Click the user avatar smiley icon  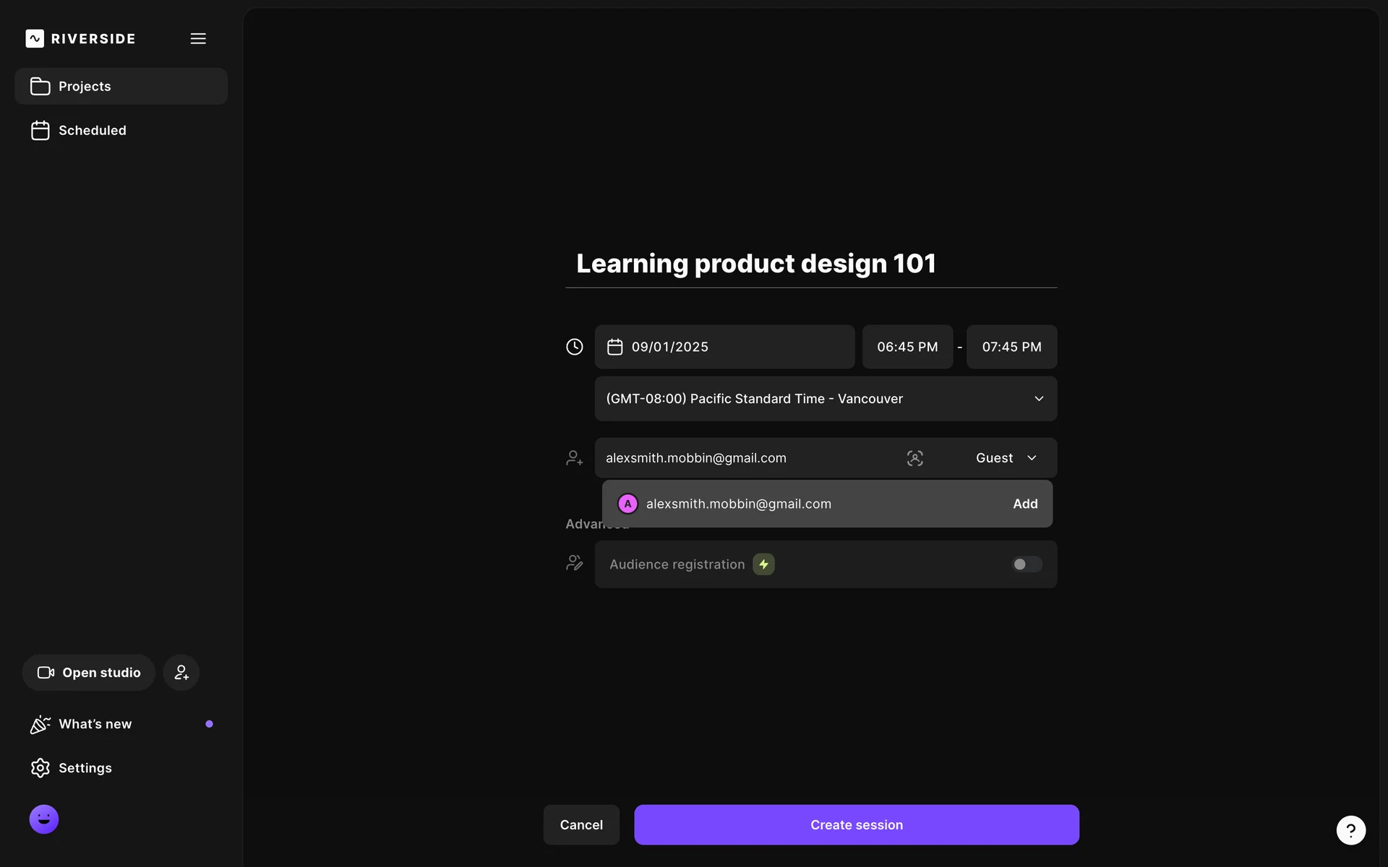coord(44,819)
